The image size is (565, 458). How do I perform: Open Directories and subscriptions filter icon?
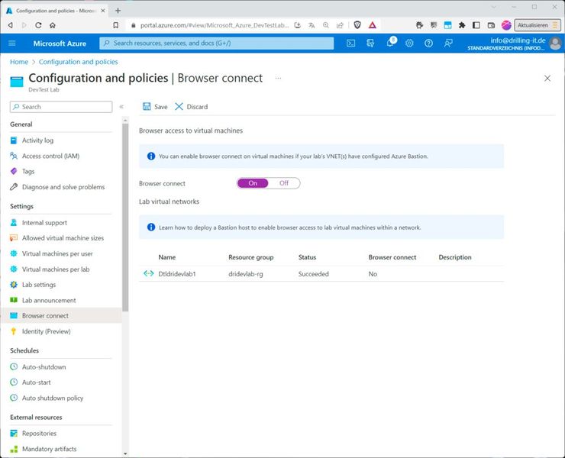(370, 44)
